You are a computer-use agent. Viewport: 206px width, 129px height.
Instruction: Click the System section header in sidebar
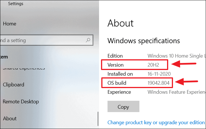click(4, 57)
